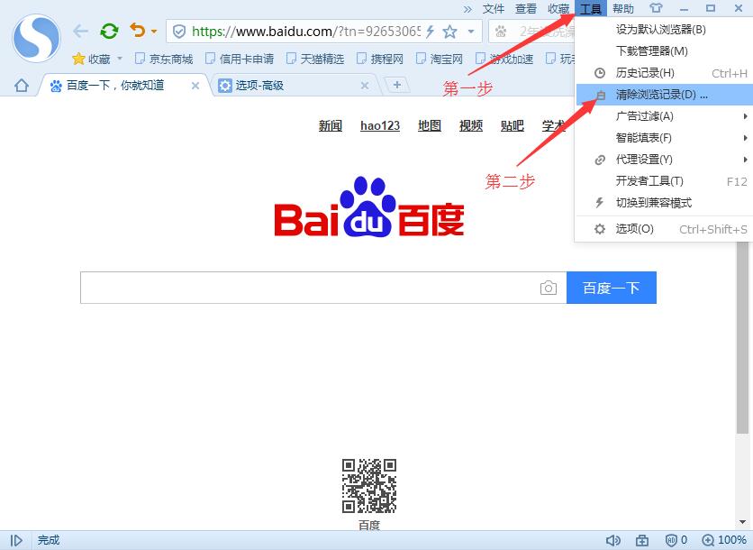The width and height of the screenshot is (753, 550).
Task: Expand the 收藏 dropdown arrow
Action: (x=120, y=59)
